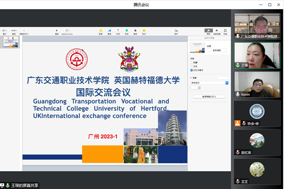Click the Add Slide toolbar button
Image resolution: width=284 pixels, height=189 pixels.
coord(24,30)
